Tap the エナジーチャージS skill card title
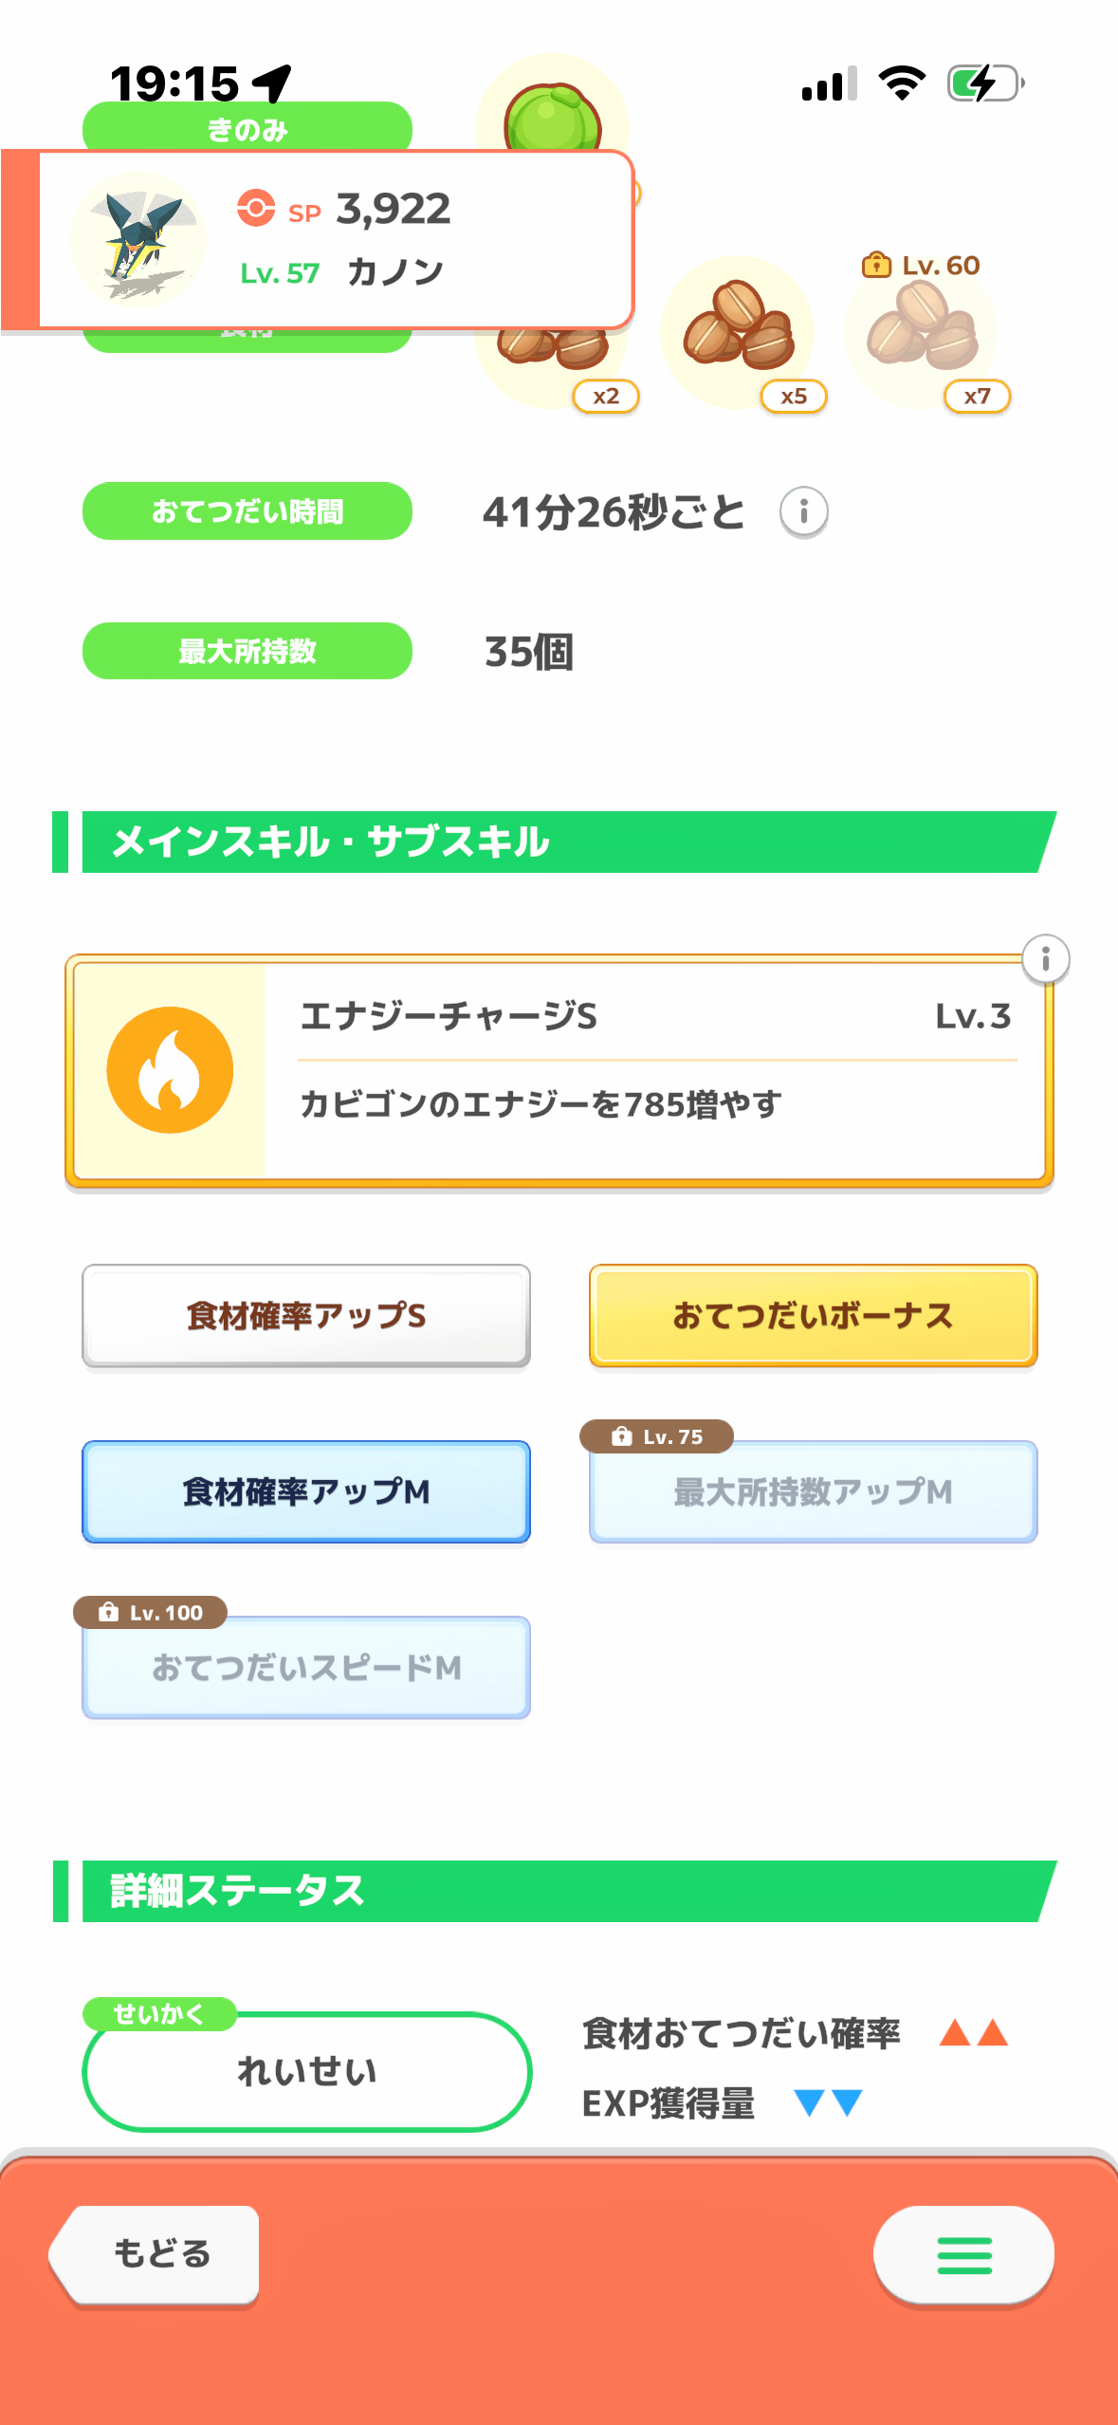This screenshot has height=2425, width=1118. [449, 1016]
